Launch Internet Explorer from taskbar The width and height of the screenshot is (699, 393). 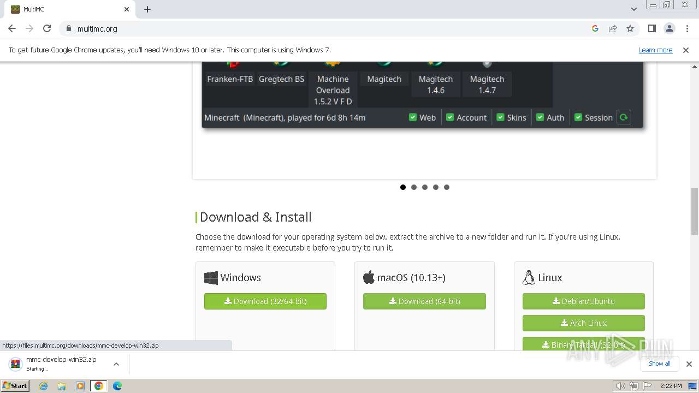pyautogui.click(x=43, y=386)
